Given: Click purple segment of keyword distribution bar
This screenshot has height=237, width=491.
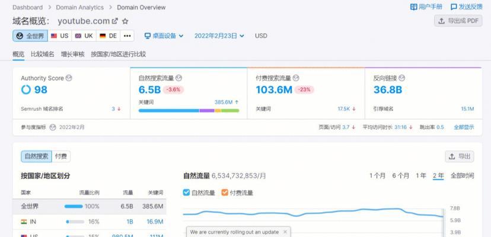Looking at the screenshot, I should coord(207,111).
